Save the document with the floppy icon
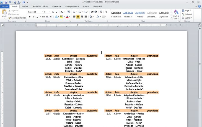The image size is (202, 127). (6, 2)
